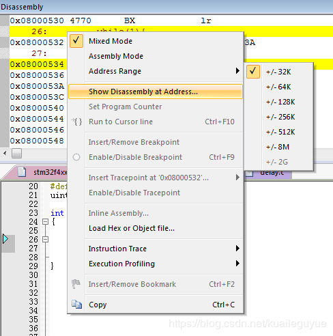This screenshot has height=336, width=333.
Task: Click the Run to Cursor braces icon
Action: (x=76, y=122)
